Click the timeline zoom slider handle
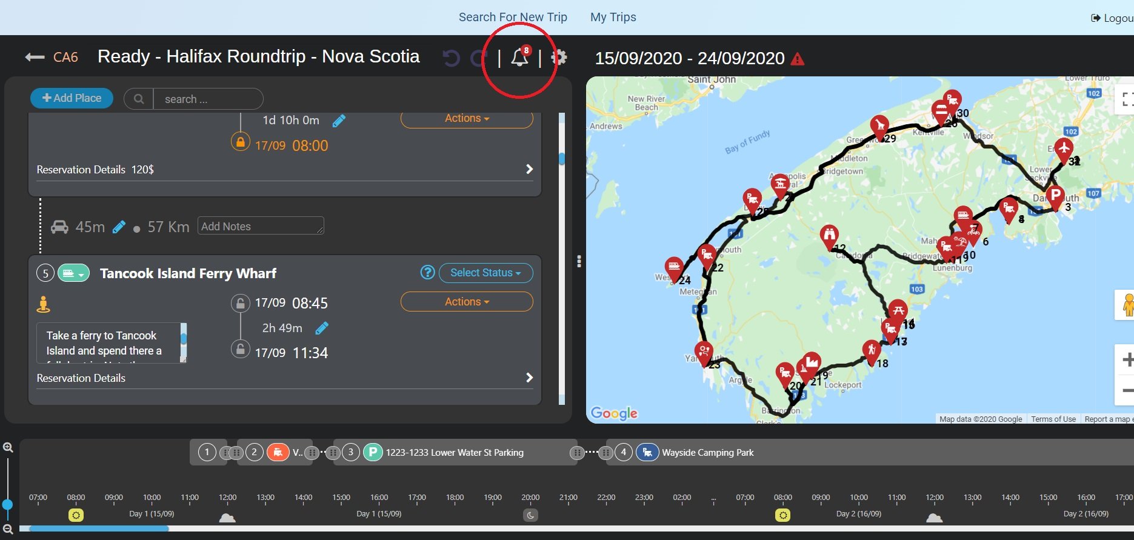The image size is (1134, 540). pos(7,504)
